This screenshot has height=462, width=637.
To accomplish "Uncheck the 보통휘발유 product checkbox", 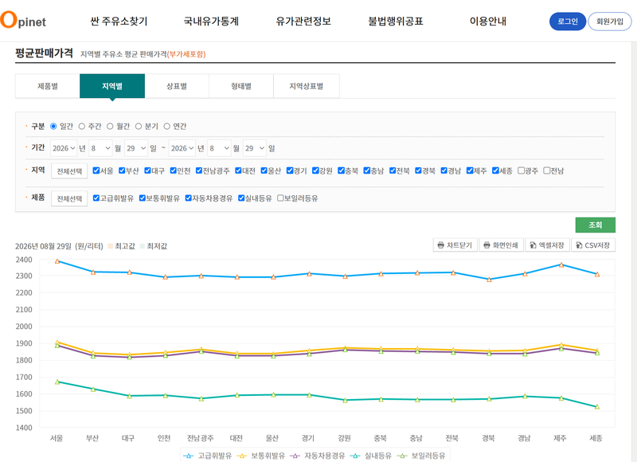I will coord(143,198).
